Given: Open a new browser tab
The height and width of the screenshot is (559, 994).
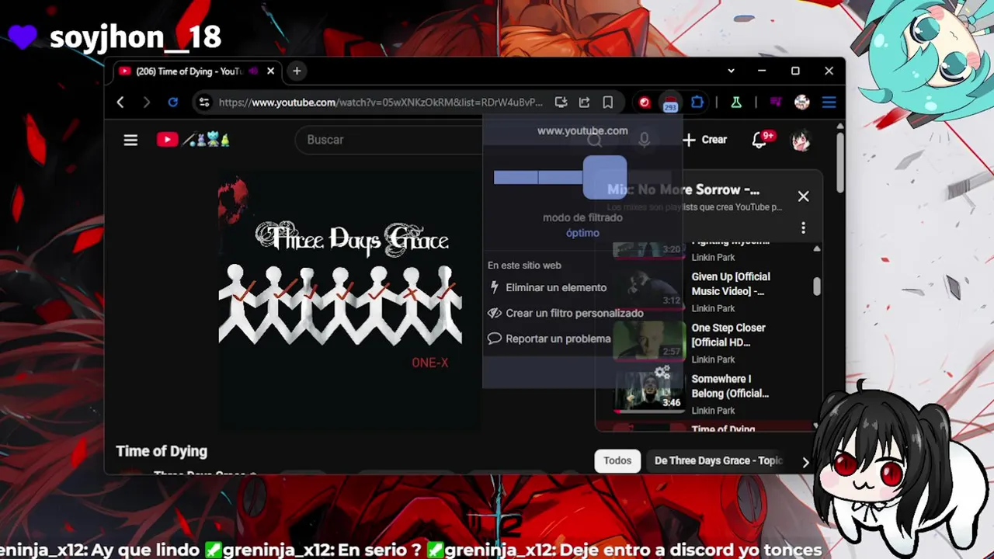Looking at the screenshot, I should coord(297,71).
